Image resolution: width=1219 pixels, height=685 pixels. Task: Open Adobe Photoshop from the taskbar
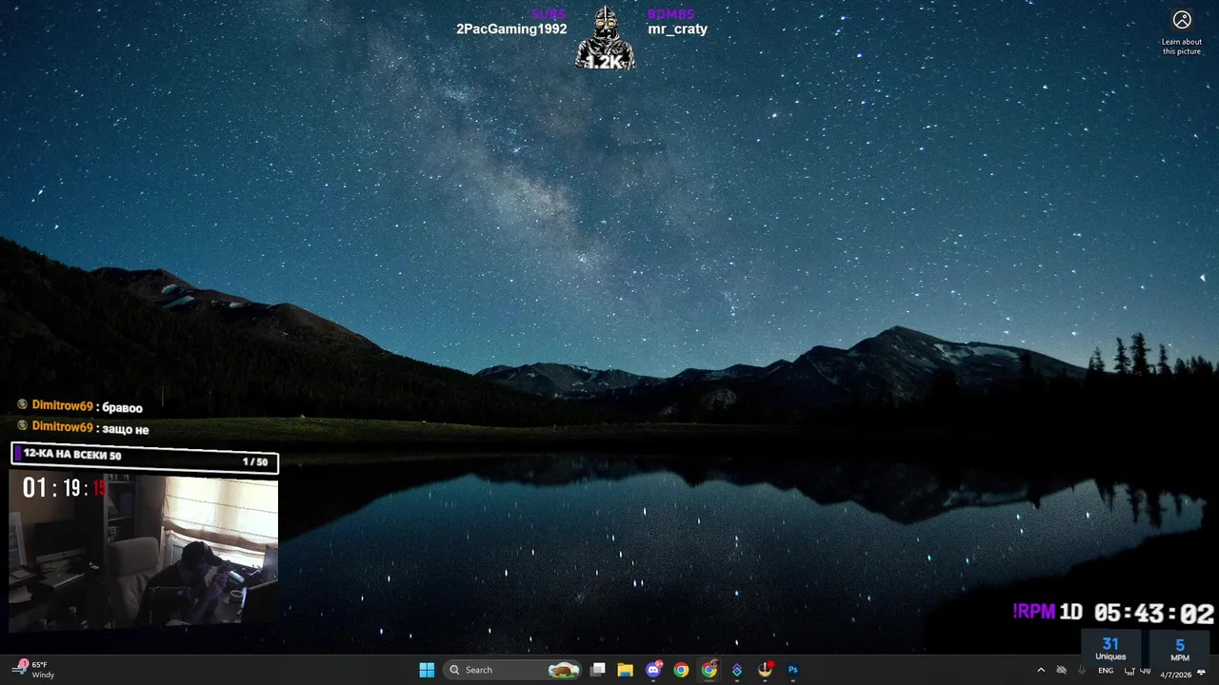coord(792,670)
